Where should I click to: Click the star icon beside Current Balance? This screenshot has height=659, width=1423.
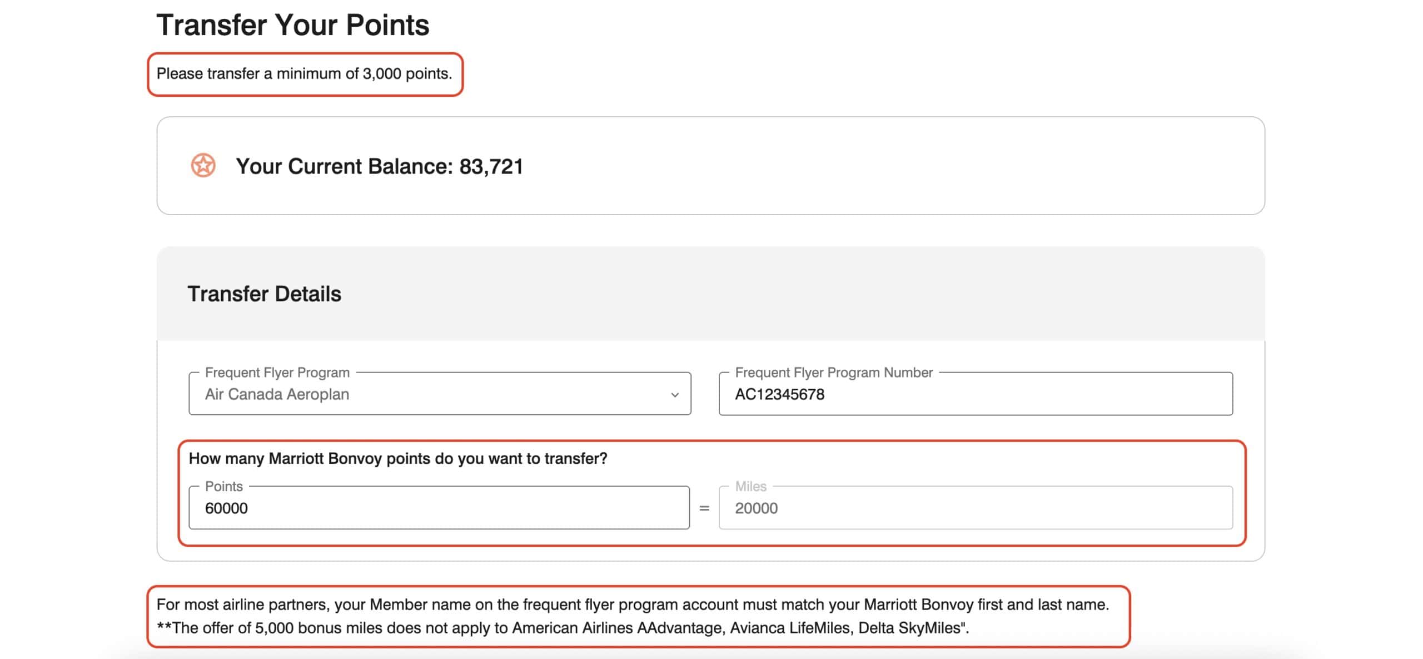[x=203, y=165]
